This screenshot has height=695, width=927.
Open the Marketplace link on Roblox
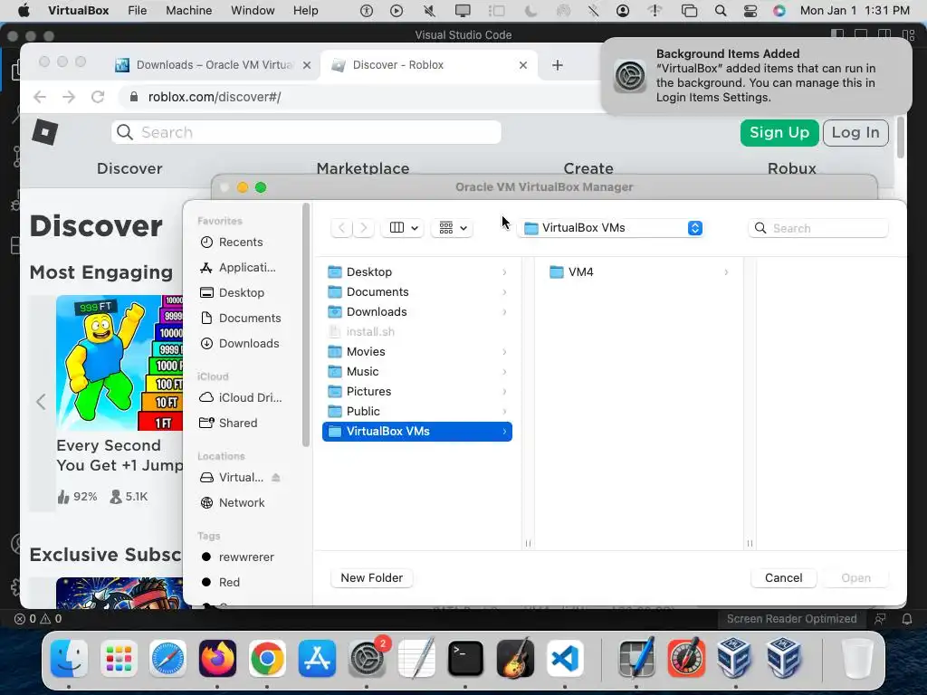tap(363, 168)
